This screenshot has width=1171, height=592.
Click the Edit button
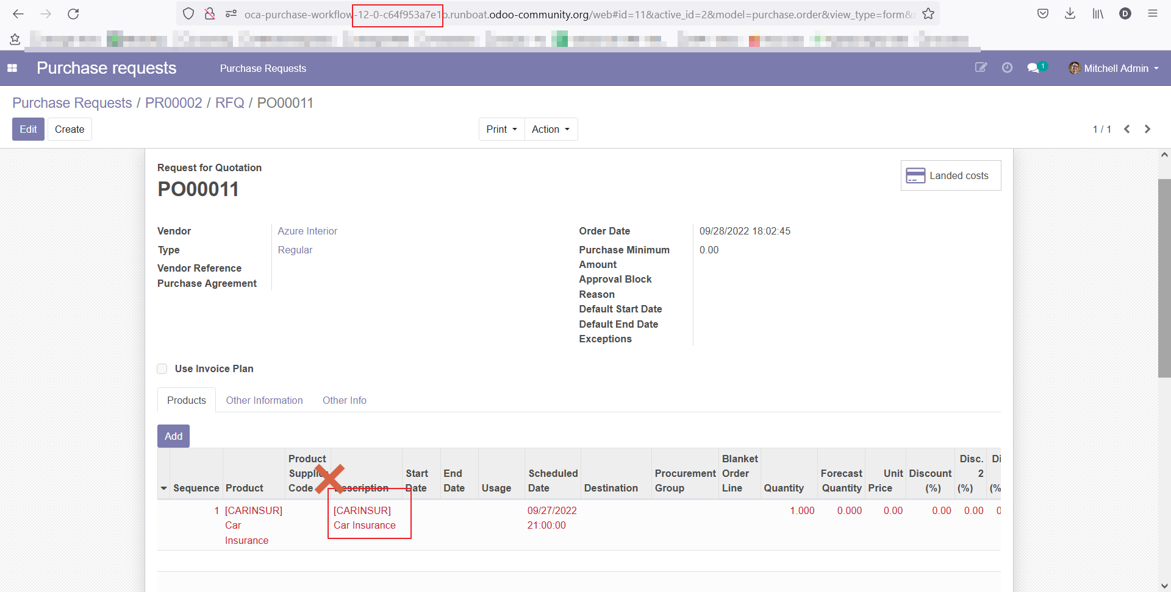pyautogui.click(x=28, y=129)
